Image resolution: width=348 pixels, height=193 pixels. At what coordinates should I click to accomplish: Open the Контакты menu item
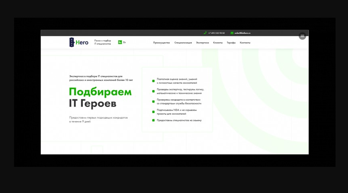click(x=245, y=43)
